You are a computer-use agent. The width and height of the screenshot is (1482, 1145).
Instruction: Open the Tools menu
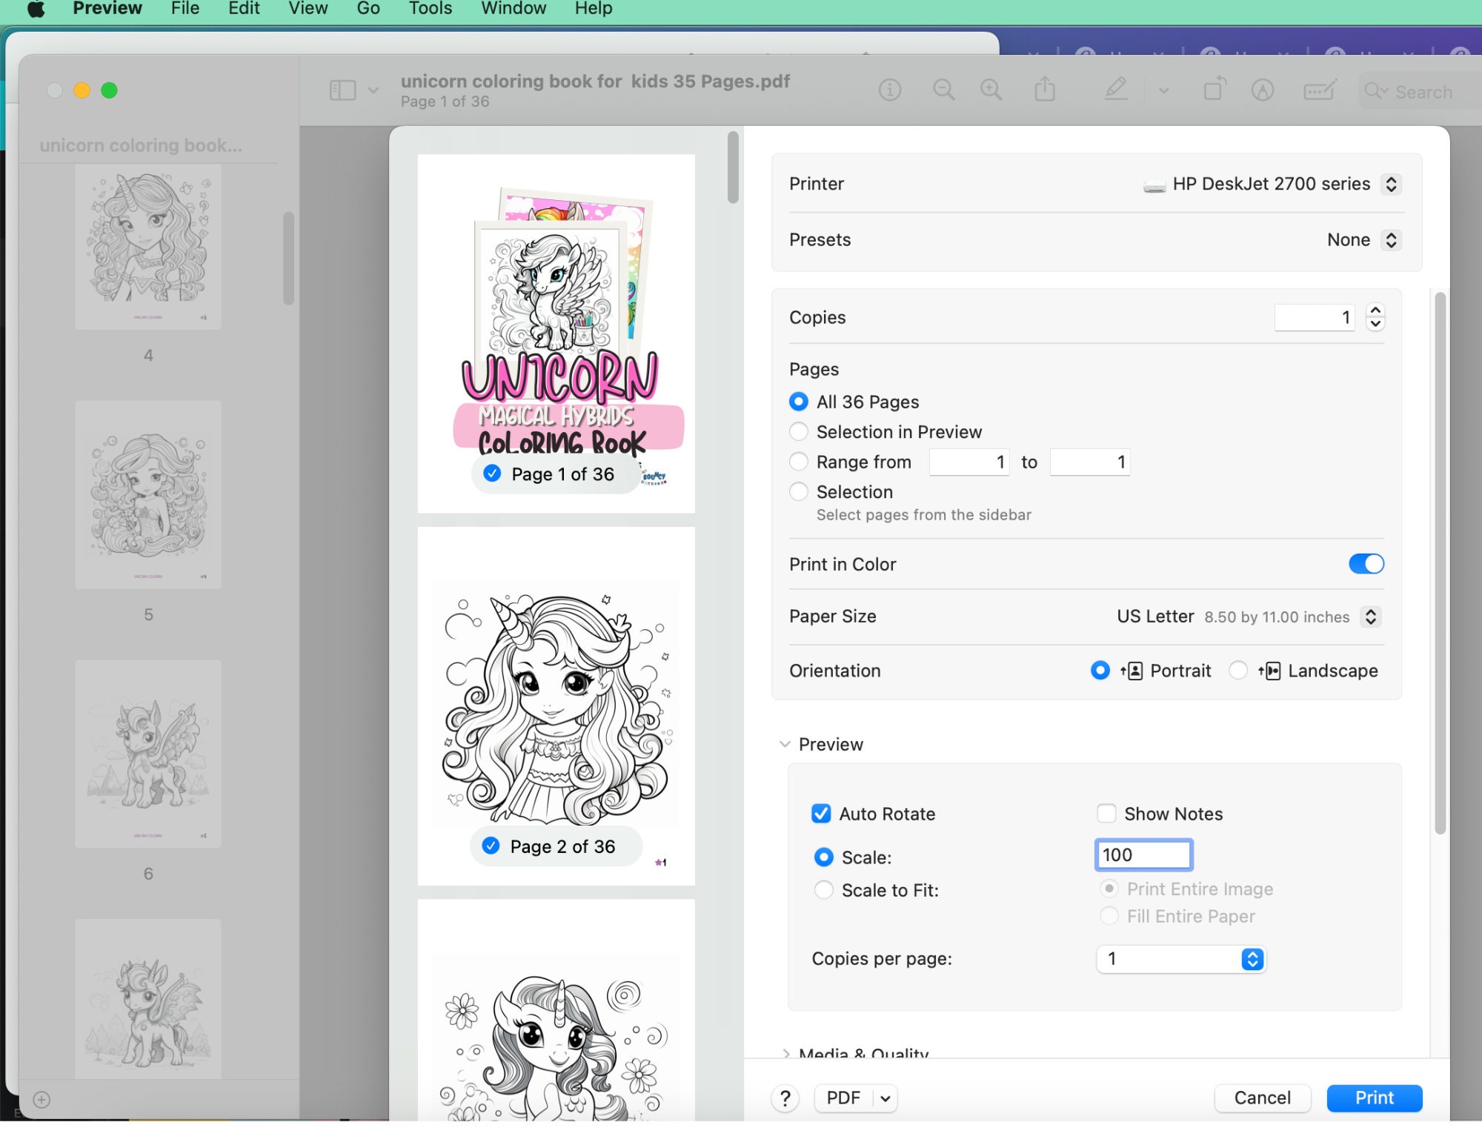coord(429,8)
